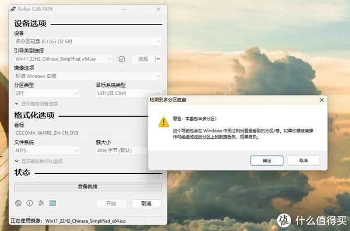Open the 目标系统类型 UEFI dropdown
Image resolution: width=350 pixels, height=231 pixels.
point(128,93)
